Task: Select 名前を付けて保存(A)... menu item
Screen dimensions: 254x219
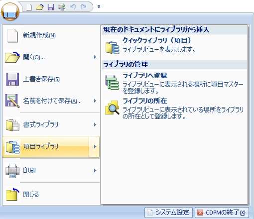Action: [x=51, y=101]
